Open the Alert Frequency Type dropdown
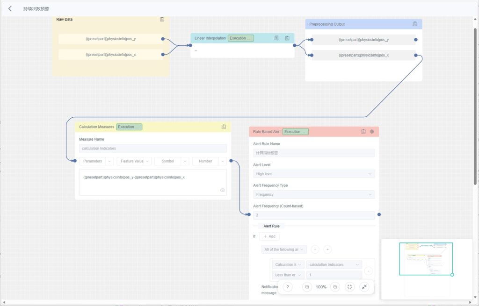The image size is (479, 306). click(x=314, y=194)
